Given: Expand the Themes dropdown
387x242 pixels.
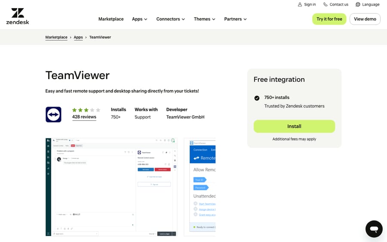Looking at the screenshot, I should pos(204,19).
